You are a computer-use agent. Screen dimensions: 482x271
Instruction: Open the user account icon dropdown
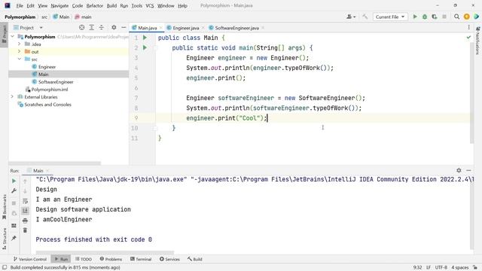[351, 17]
